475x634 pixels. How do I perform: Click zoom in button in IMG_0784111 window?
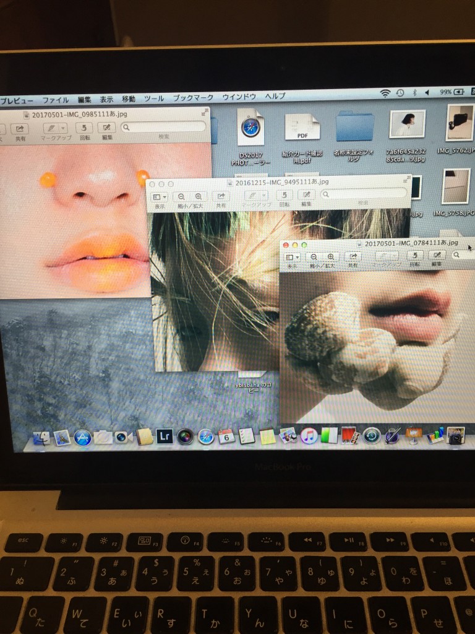tap(331, 256)
